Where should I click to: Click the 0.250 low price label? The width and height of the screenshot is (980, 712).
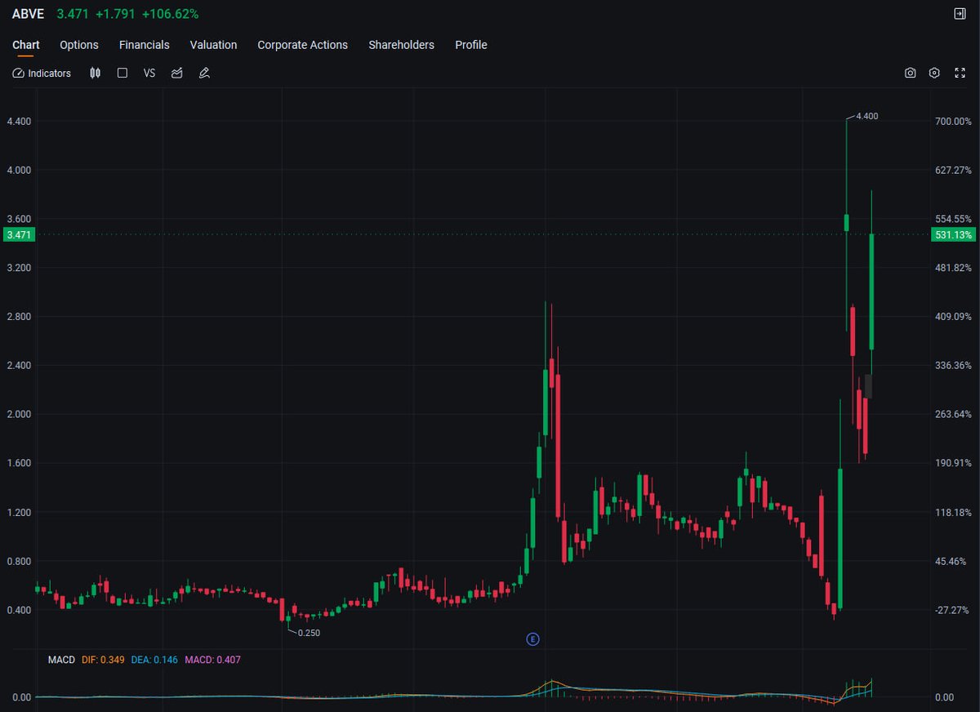coord(310,633)
